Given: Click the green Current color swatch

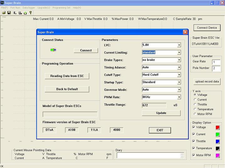Looking at the screenshot, I should click(x=217, y=134).
